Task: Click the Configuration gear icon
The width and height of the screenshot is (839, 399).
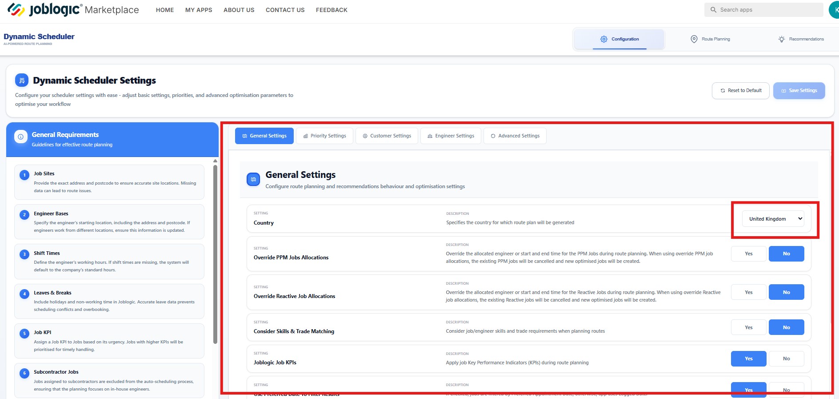Action: 604,39
